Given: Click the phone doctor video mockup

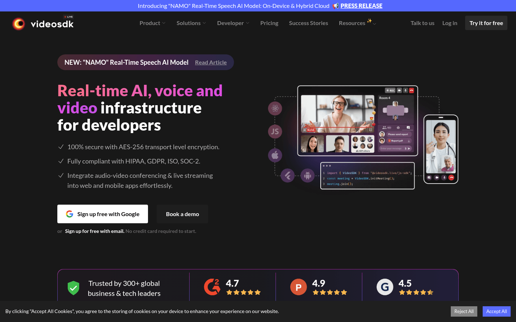Looking at the screenshot, I should tap(441, 149).
